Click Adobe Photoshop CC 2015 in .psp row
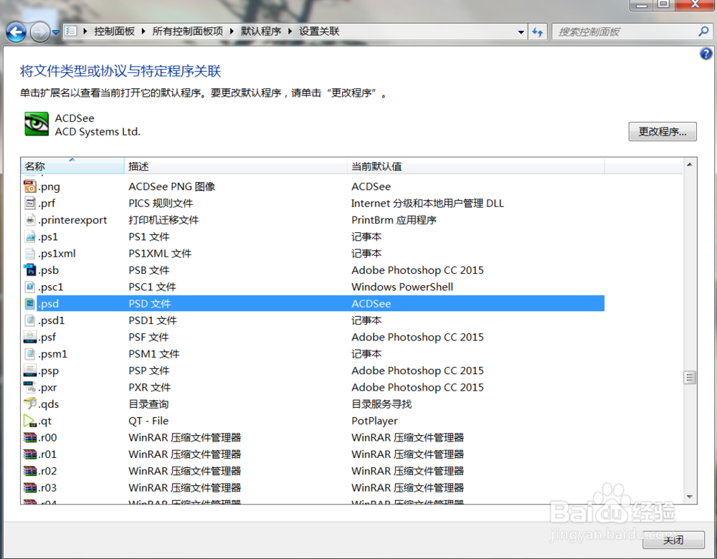This screenshot has width=717, height=559. tap(417, 371)
